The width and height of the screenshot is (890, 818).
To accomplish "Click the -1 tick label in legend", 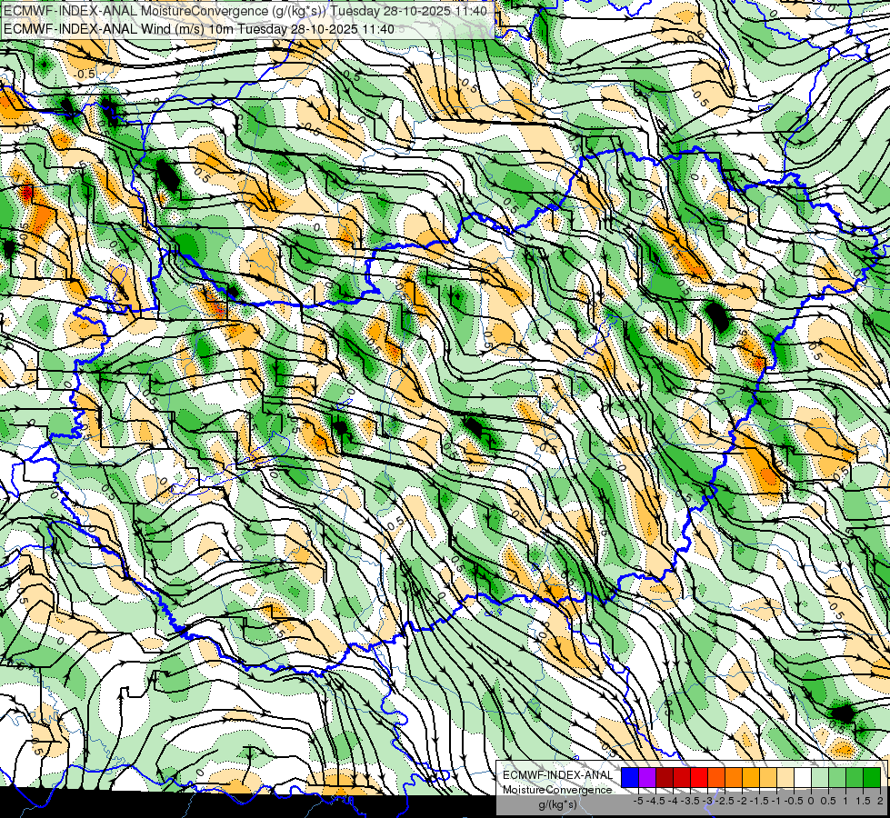I will (776, 801).
